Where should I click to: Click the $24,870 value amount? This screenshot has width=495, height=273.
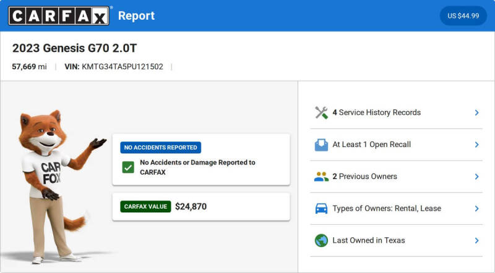click(191, 206)
